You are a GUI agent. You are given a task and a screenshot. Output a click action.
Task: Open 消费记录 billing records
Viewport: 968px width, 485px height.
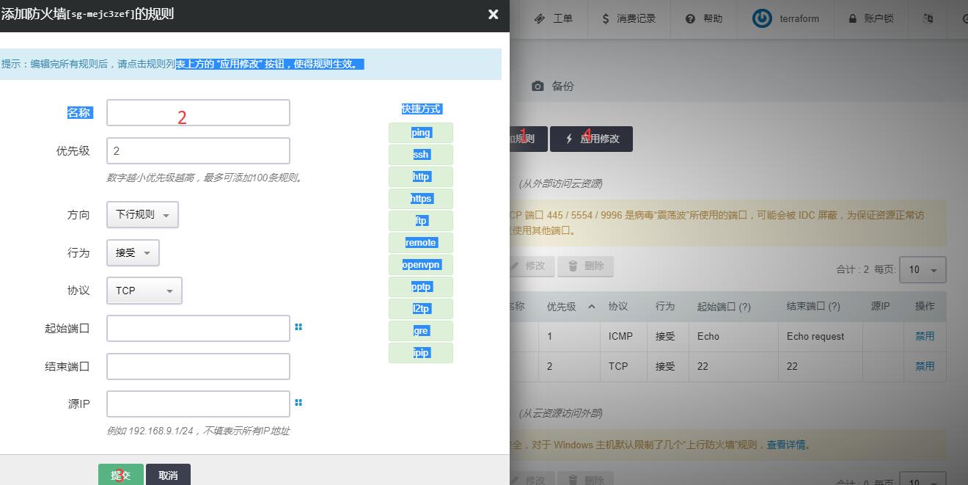coord(628,19)
